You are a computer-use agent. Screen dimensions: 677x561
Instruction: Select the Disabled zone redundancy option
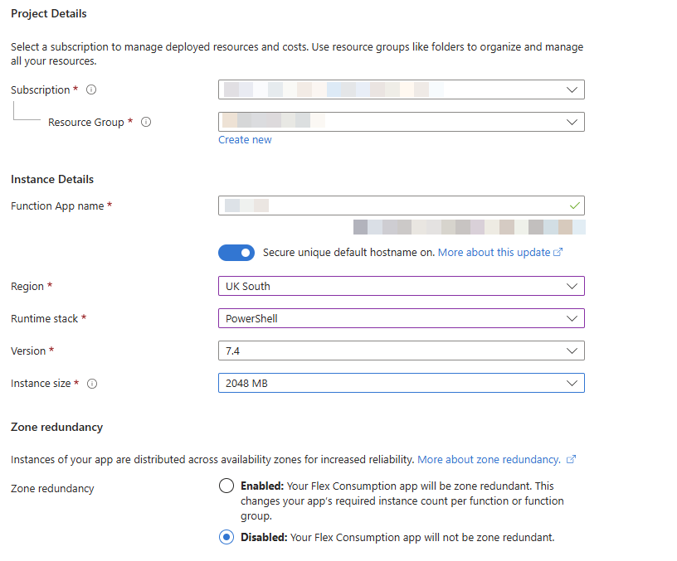[226, 537]
